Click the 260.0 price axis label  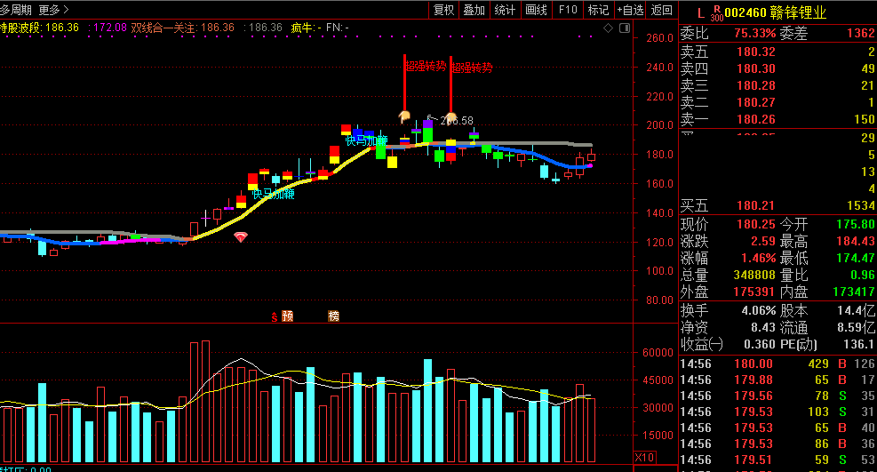(x=659, y=38)
